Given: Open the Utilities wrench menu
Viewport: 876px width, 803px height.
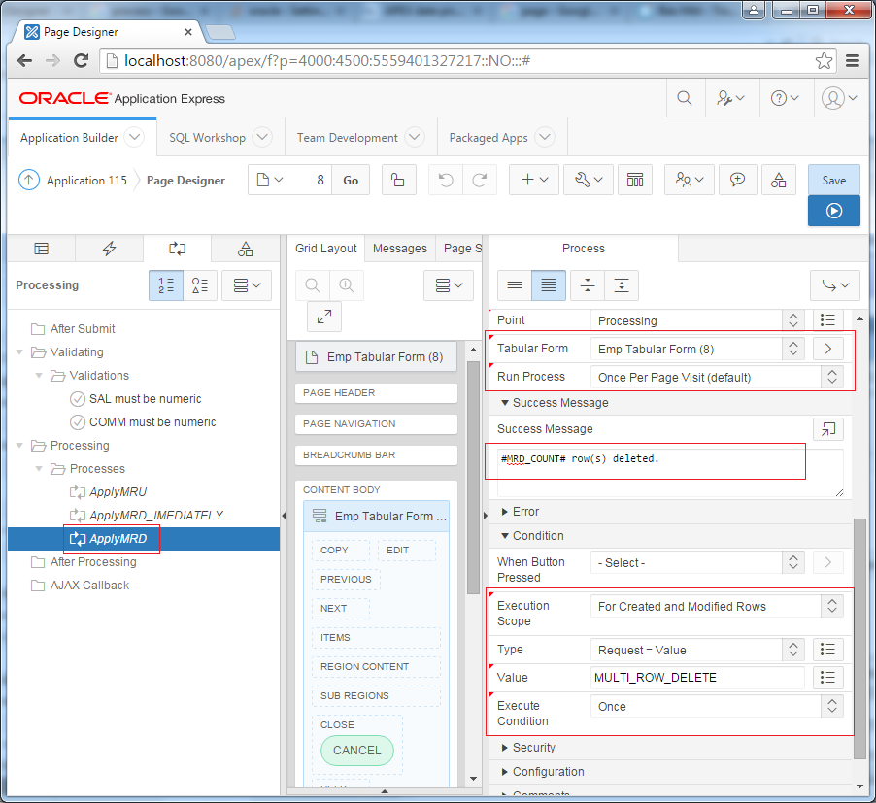Looking at the screenshot, I should [x=589, y=180].
